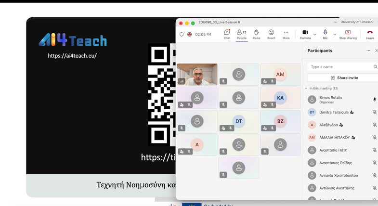Open the Mic options dropdown arrow
This screenshot has height=206, width=378.
[x=335, y=35]
